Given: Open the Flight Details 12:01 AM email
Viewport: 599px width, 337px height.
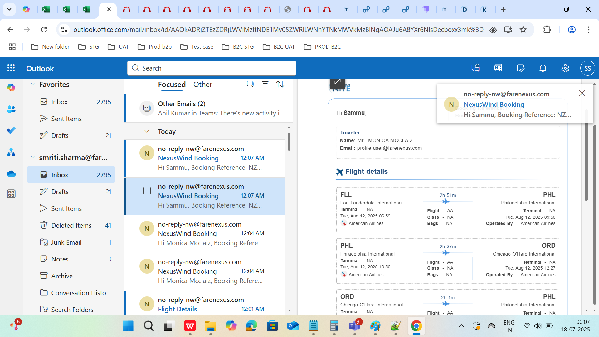Looking at the screenshot, I should pyautogui.click(x=205, y=303).
